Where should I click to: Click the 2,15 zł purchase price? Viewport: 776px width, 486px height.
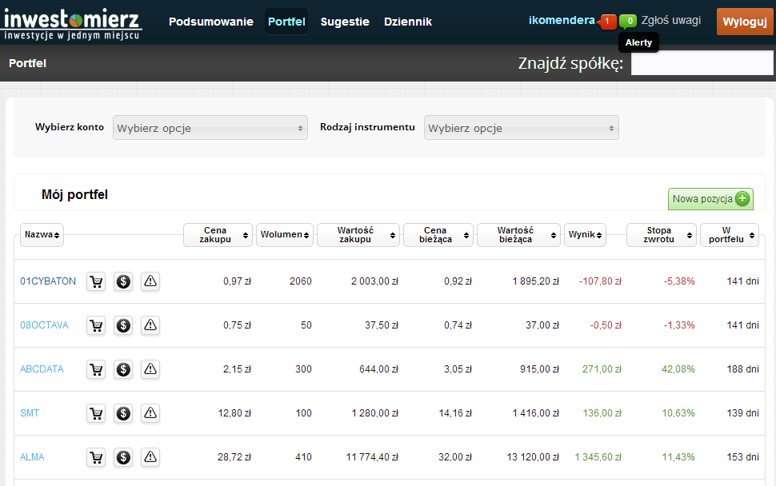click(237, 369)
